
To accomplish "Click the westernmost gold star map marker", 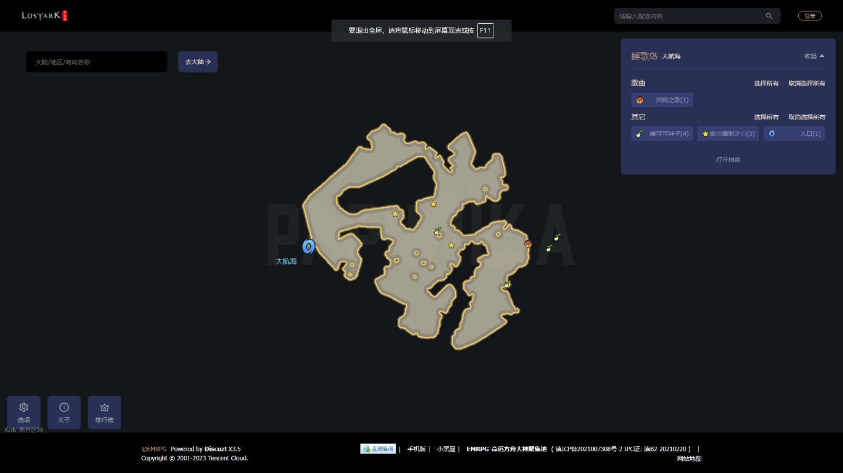I will [395, 214].
